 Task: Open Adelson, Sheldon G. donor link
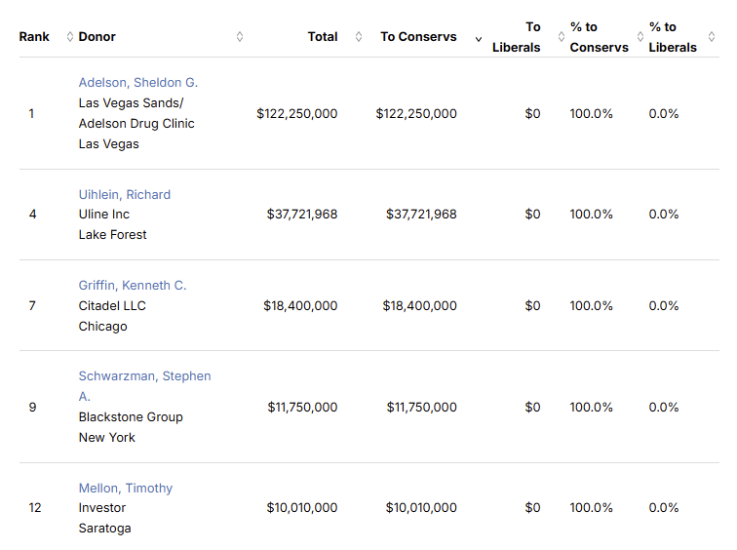pos(138,83)
